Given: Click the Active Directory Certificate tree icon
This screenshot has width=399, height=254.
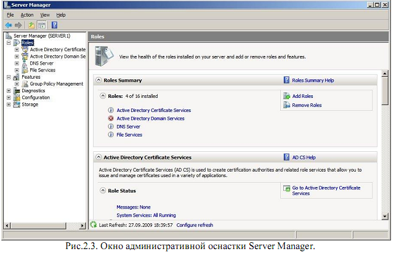Looking at the screenshot, I should (25, 49).
